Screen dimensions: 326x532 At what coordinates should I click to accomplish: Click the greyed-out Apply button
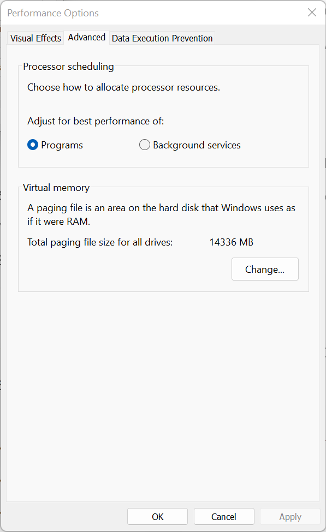tap(291, 516)
